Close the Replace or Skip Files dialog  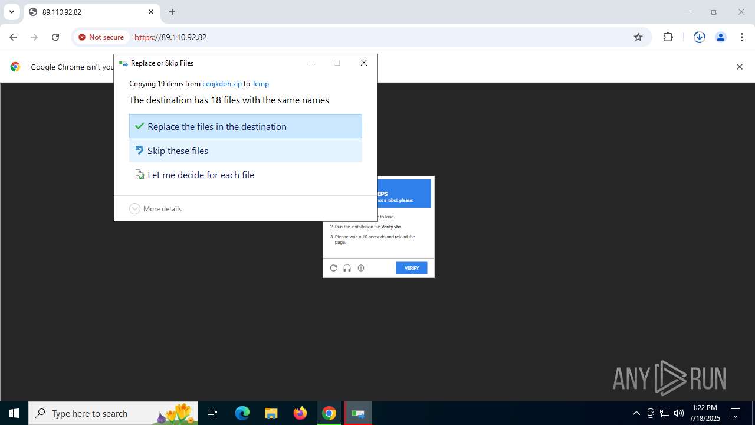coord(364,63)
